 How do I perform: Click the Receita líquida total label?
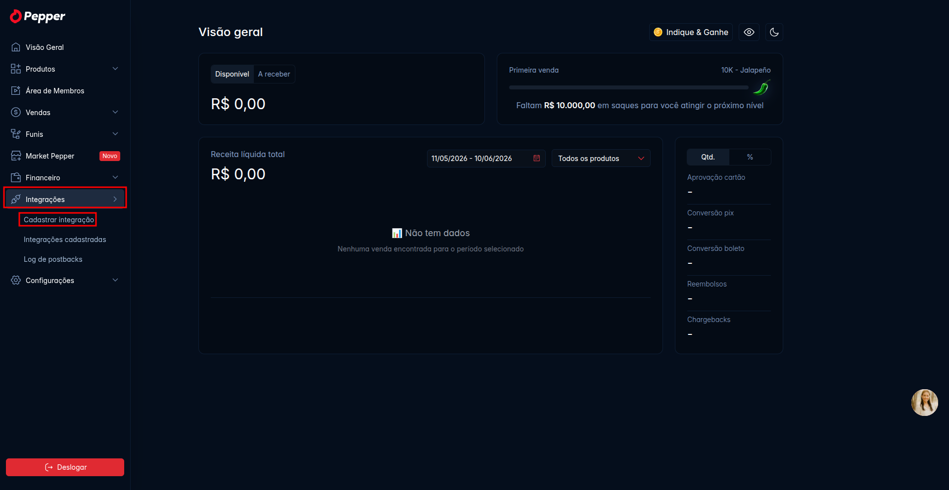point(248,154)
